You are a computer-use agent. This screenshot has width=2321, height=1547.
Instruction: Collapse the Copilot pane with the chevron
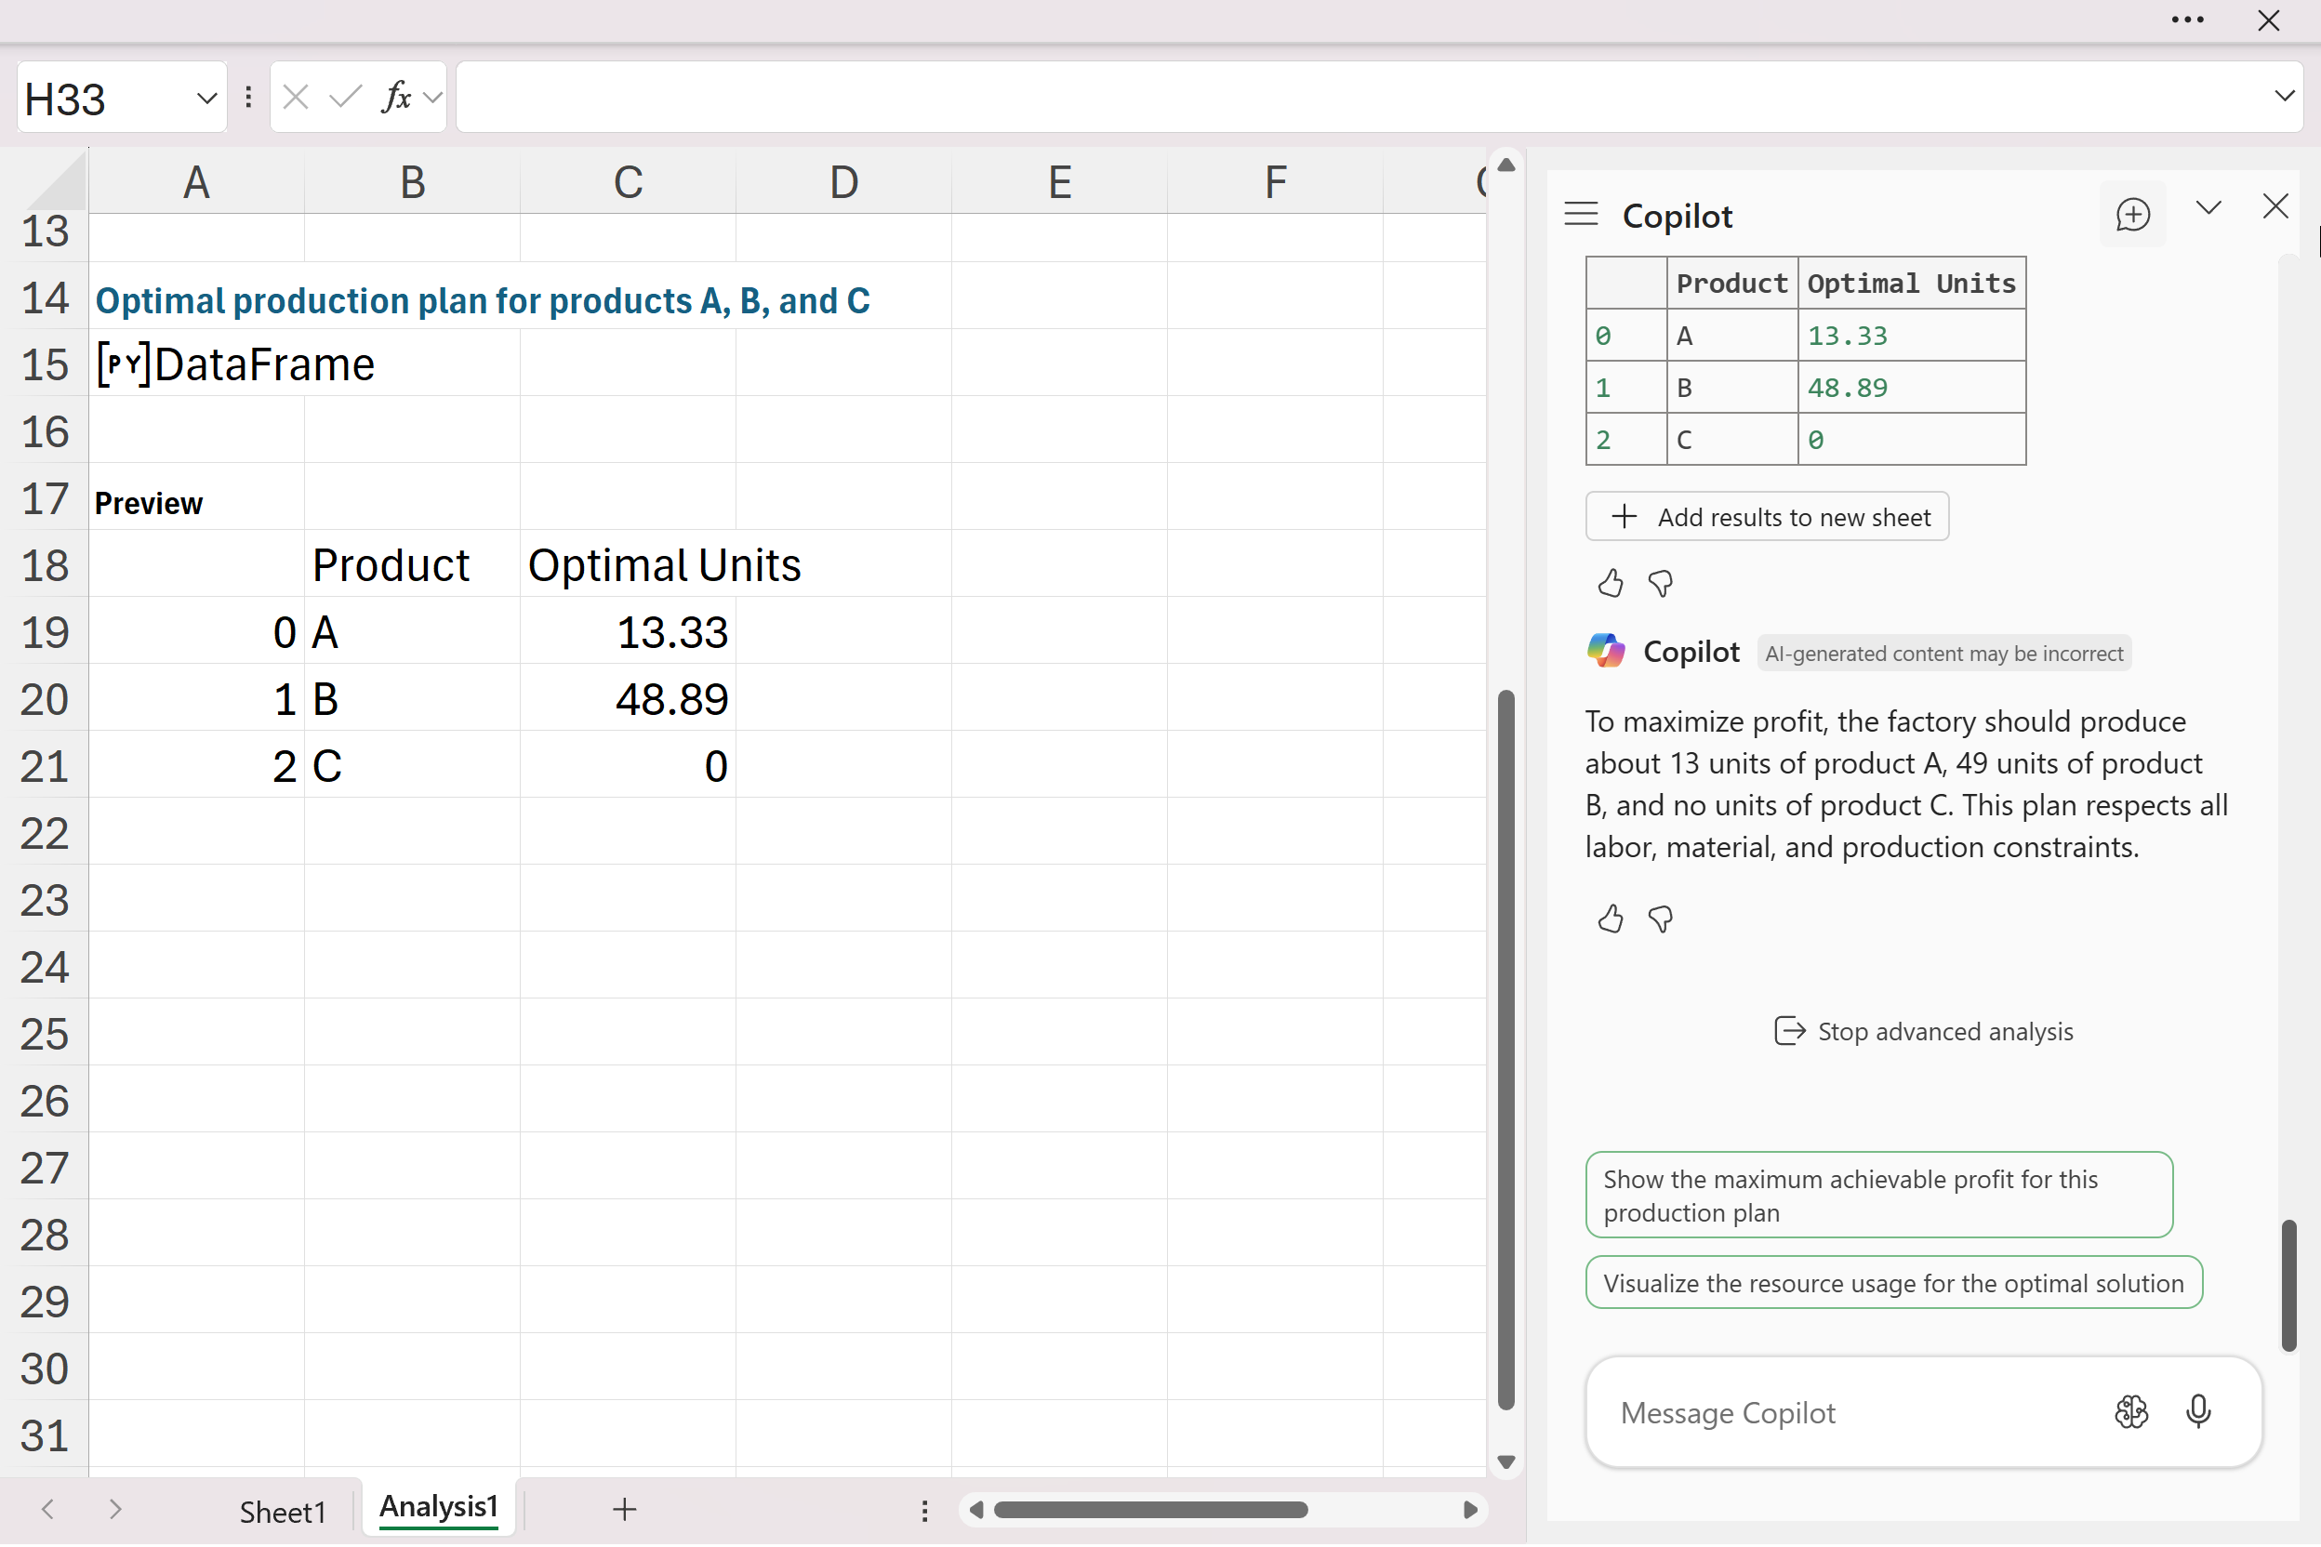(x=2208, y=207)
